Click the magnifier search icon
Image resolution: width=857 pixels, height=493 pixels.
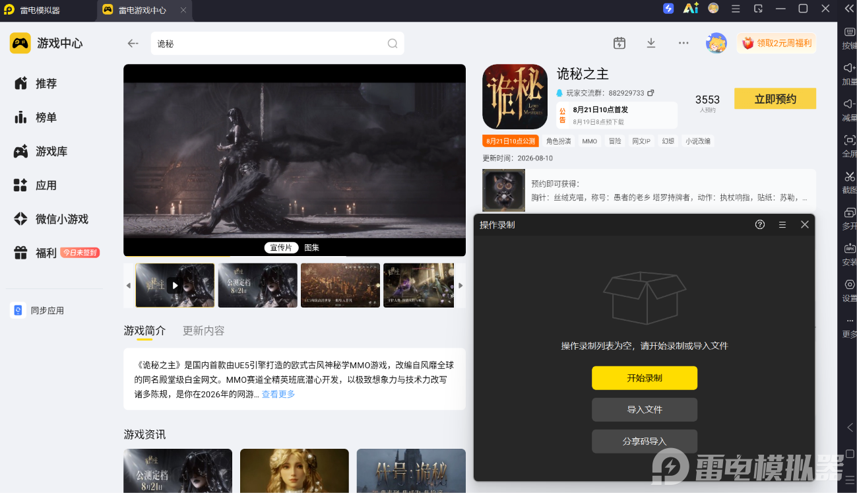(393, 44)
